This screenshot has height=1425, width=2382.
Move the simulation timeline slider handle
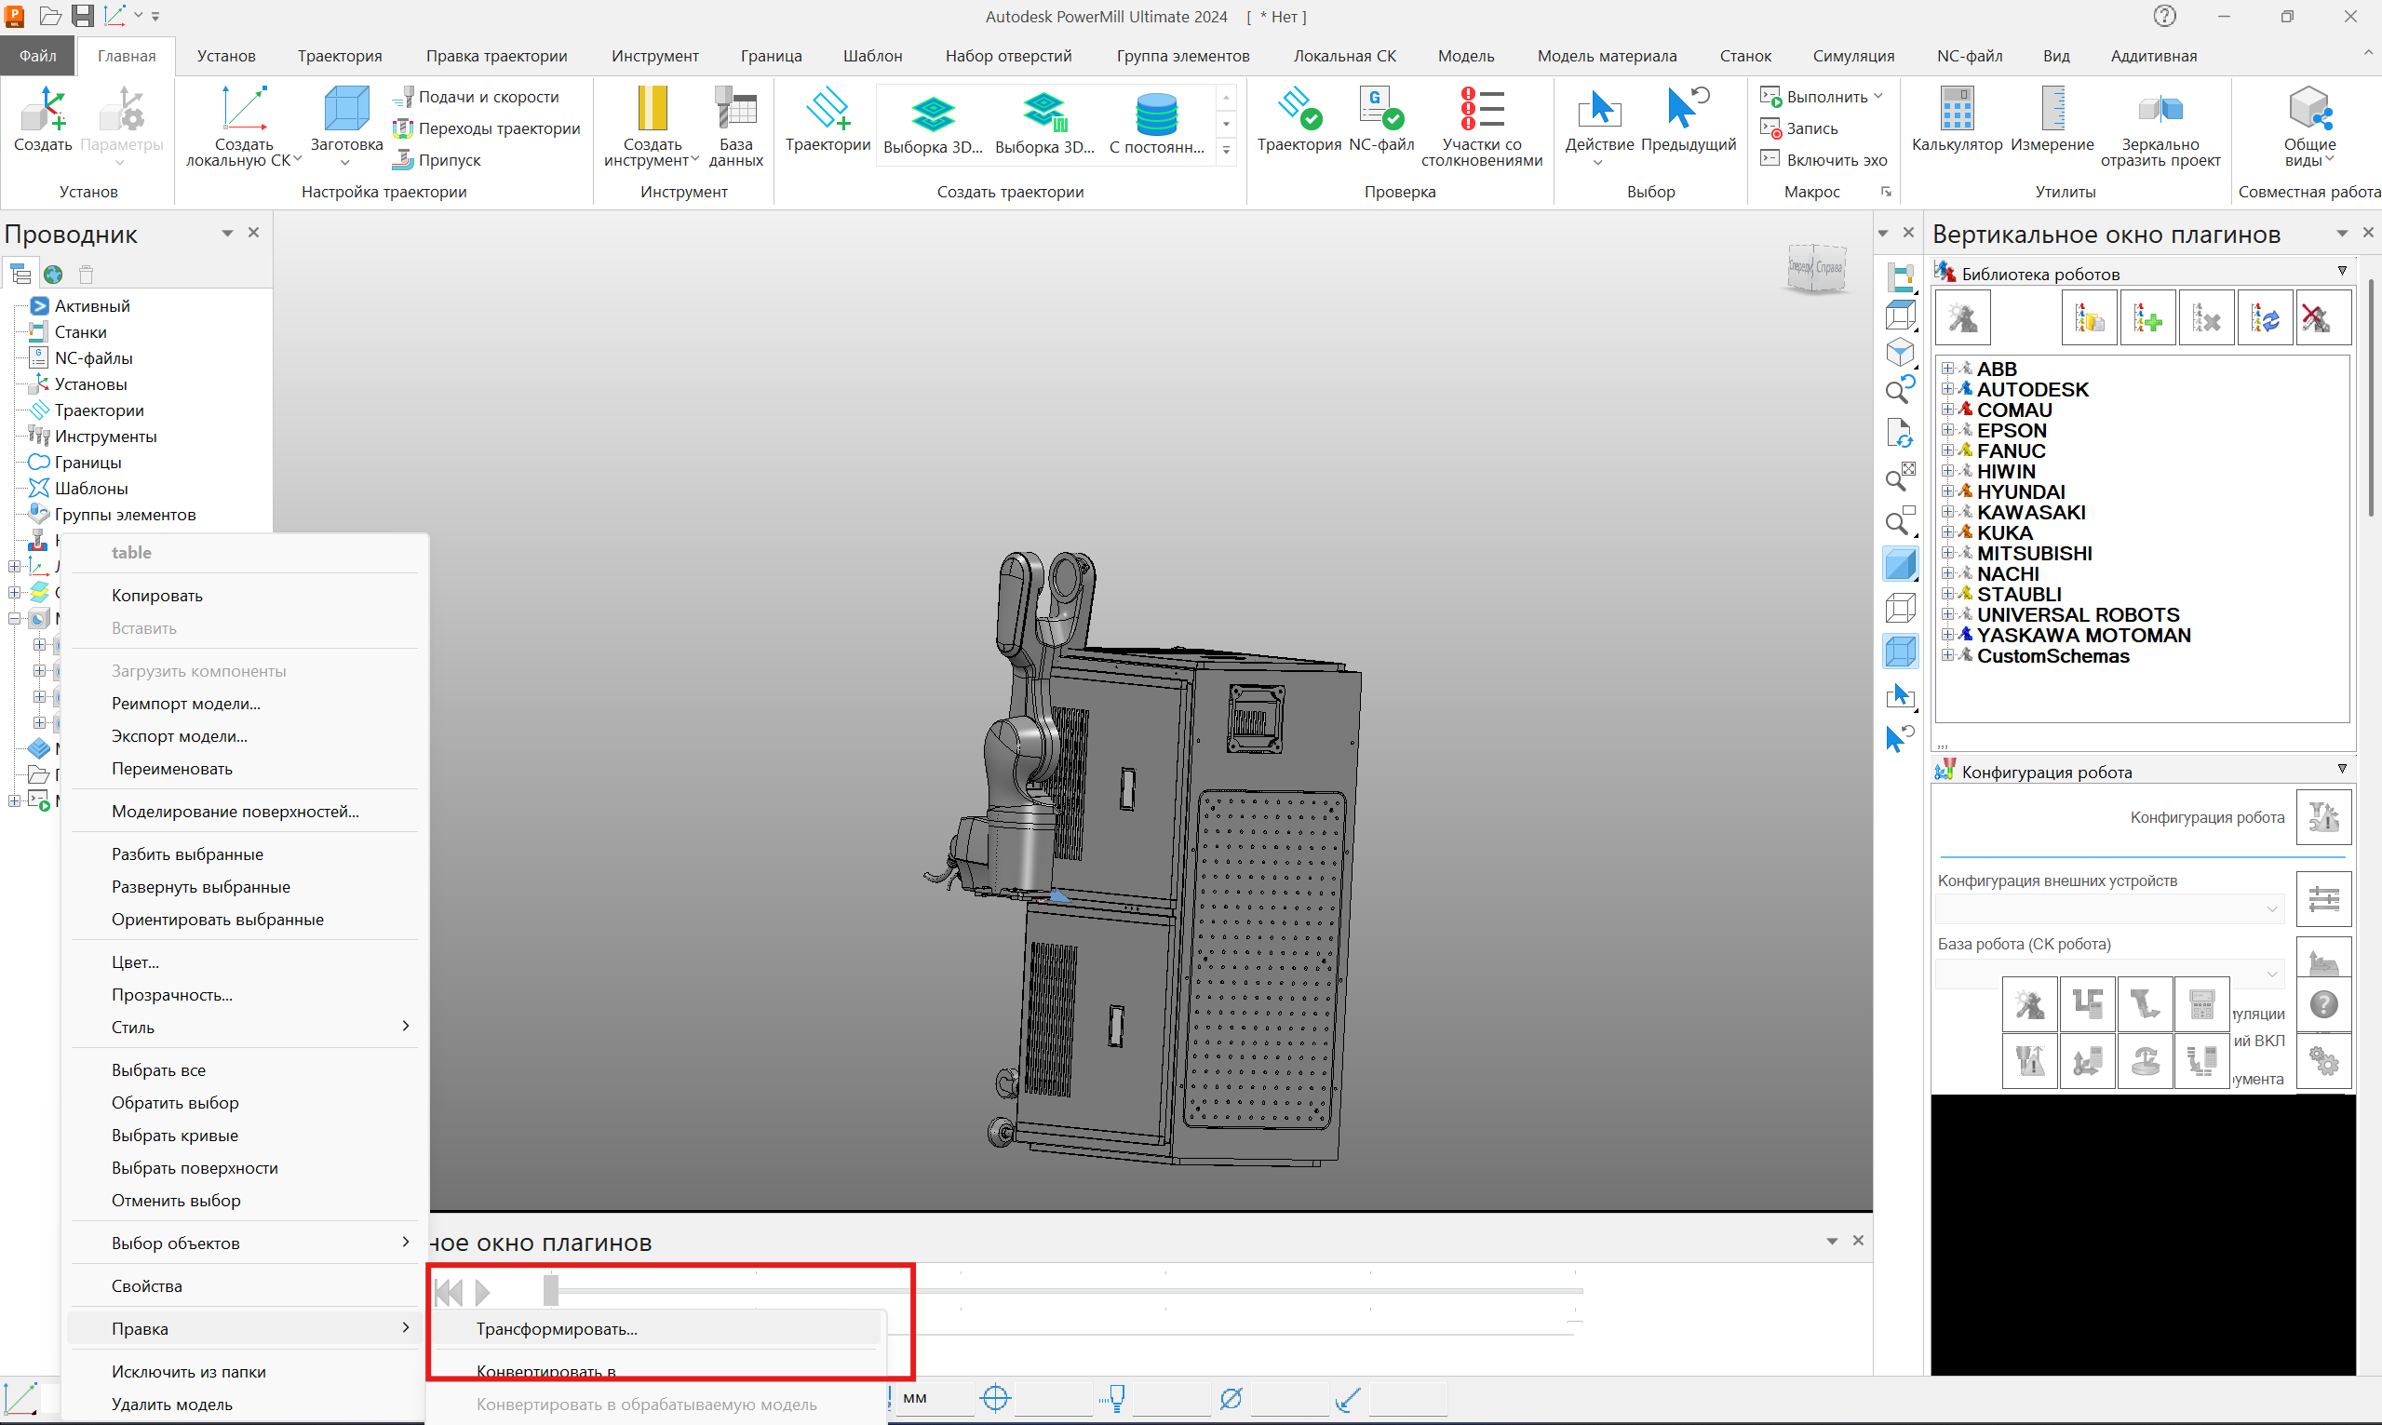550,1291
